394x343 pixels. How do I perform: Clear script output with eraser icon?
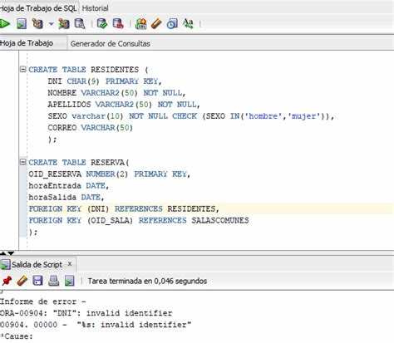[22, 281]
